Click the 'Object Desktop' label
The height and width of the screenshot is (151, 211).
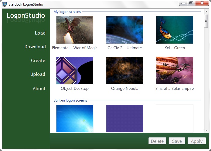click(75, 88)
